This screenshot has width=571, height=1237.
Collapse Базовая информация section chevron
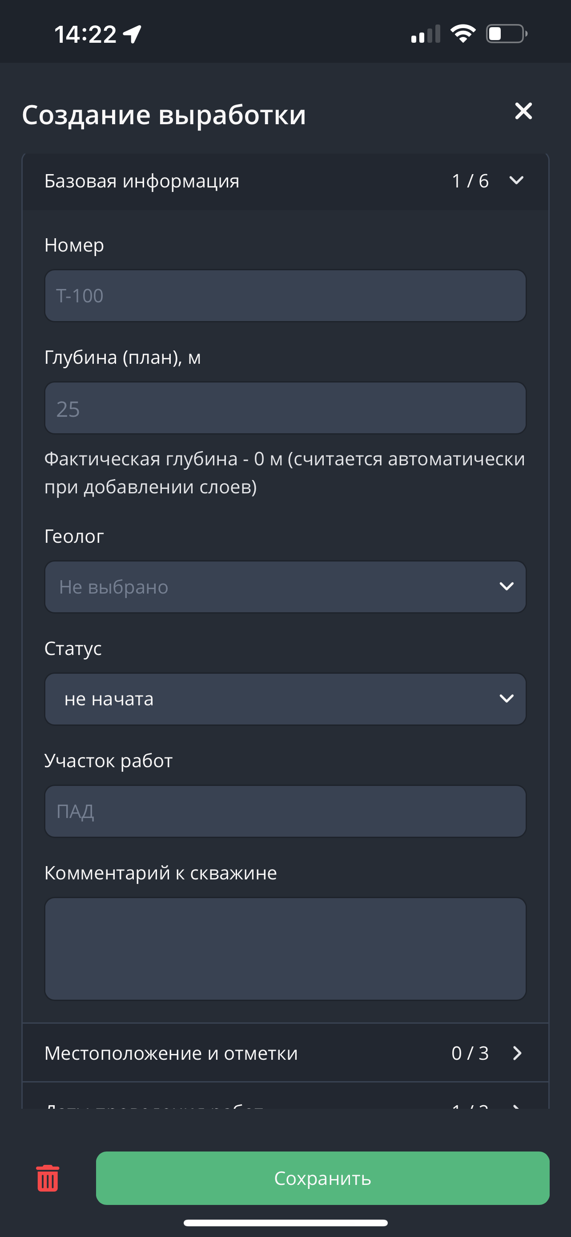(516, 180)
